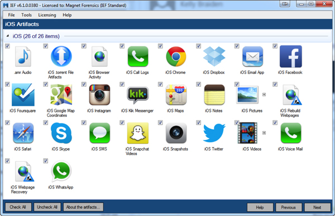
Task: Select the iOS WhatsApp artifact icon
Action: (61, 171)
